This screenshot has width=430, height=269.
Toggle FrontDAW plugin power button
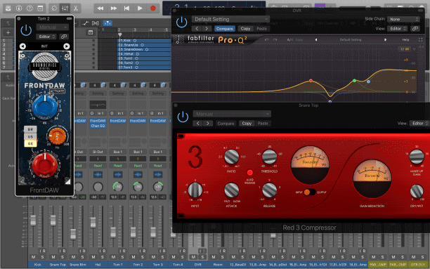[x=26, y=30]
